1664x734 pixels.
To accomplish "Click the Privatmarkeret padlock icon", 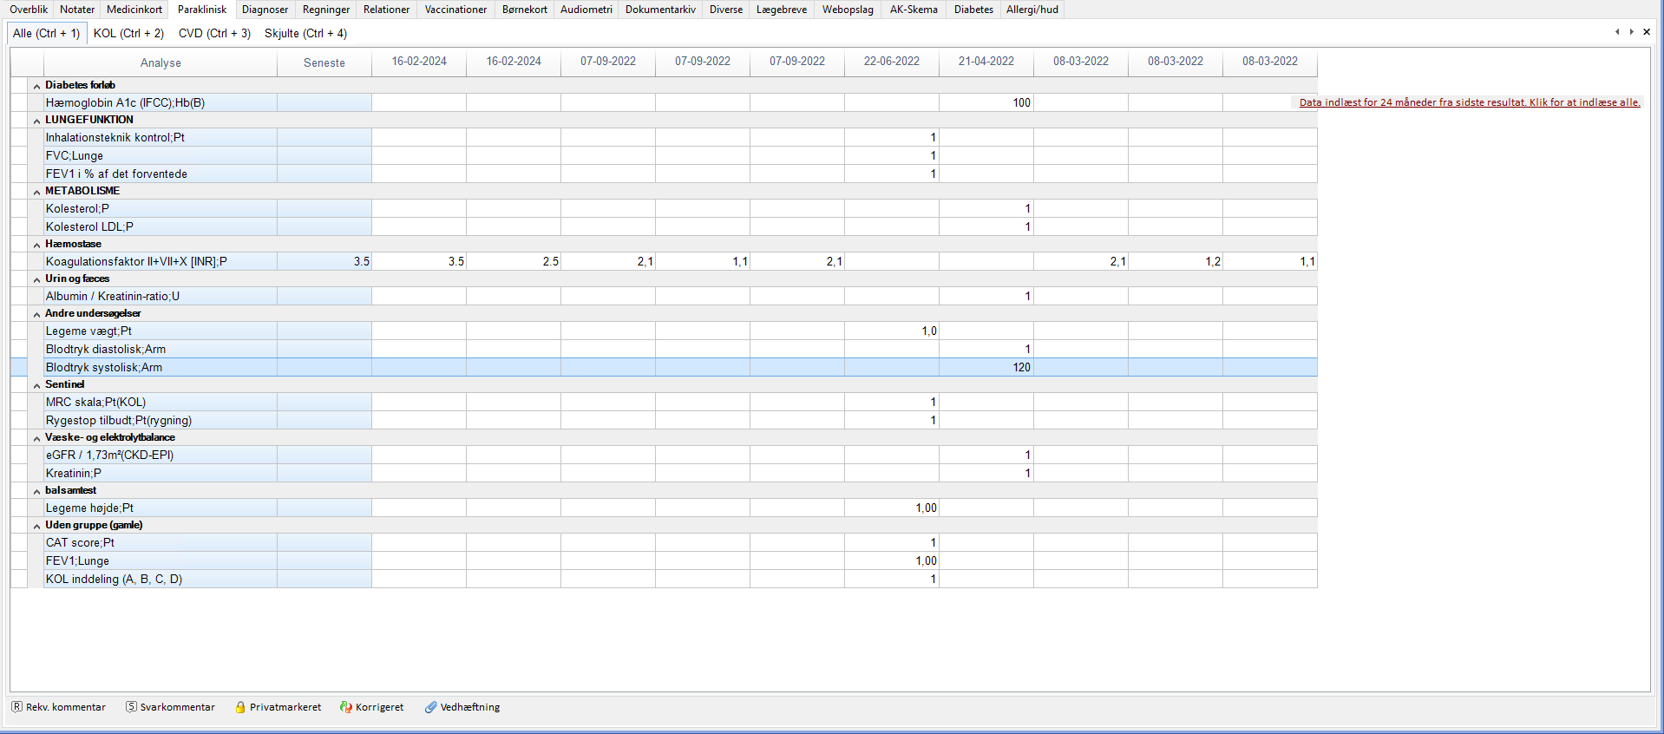I will pos(240,707).
